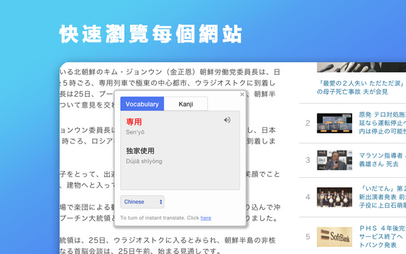Image resolution: width=406 pixels, height=254 pixels.
Task: Click the microphones photo at top right
Action: pos(362,67)
